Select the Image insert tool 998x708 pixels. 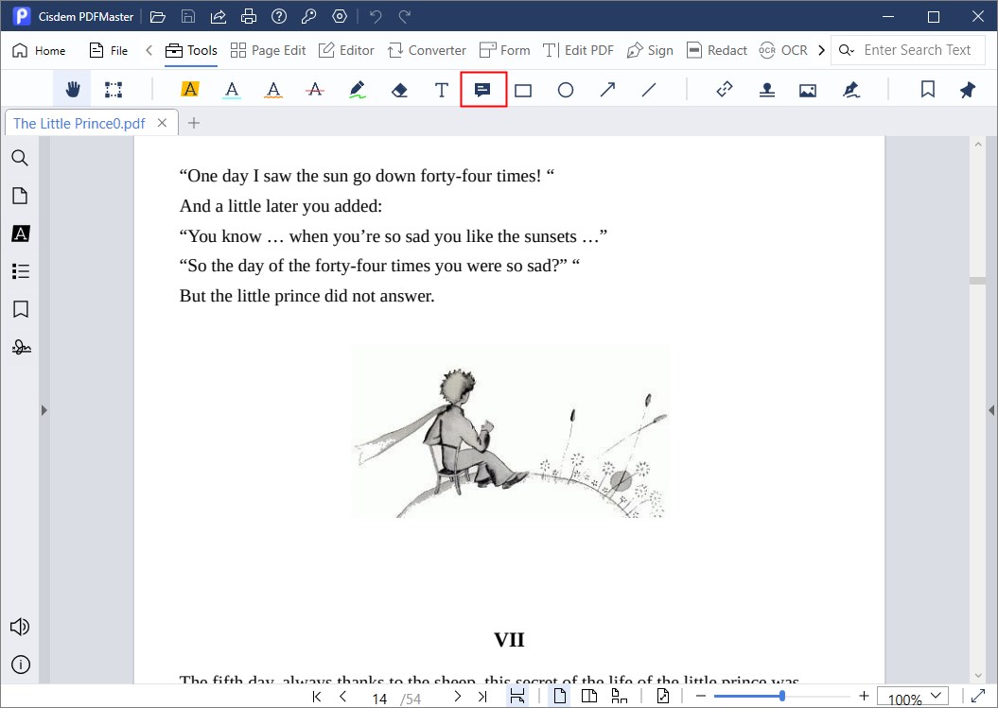pyautogui.click(x=808, y=91)
